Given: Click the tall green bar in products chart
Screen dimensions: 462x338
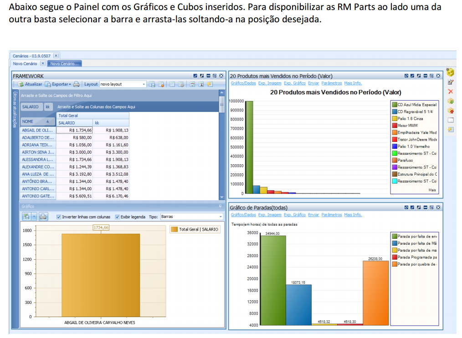Looking at the screenshot, I should pos(249,147).
